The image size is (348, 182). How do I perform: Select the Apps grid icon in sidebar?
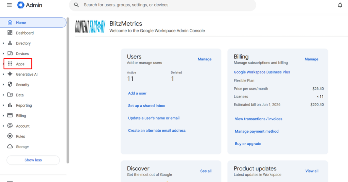10,64
